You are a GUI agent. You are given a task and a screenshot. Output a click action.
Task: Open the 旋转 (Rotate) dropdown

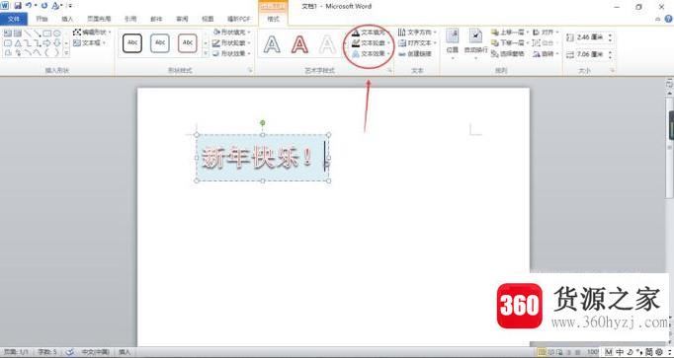click(x=546, y=54)
